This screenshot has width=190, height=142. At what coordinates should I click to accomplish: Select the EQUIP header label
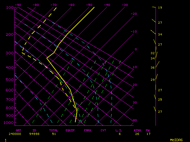pyautogui.click(x=70, y=130)
